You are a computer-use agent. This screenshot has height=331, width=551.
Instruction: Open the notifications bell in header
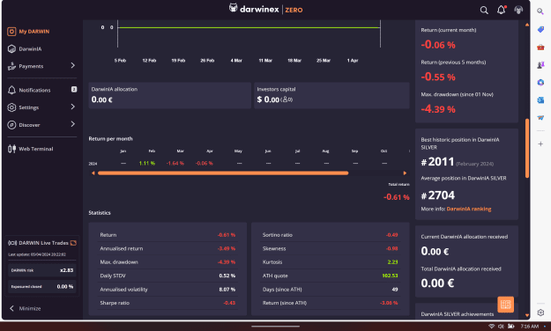(x=501, y=10)
